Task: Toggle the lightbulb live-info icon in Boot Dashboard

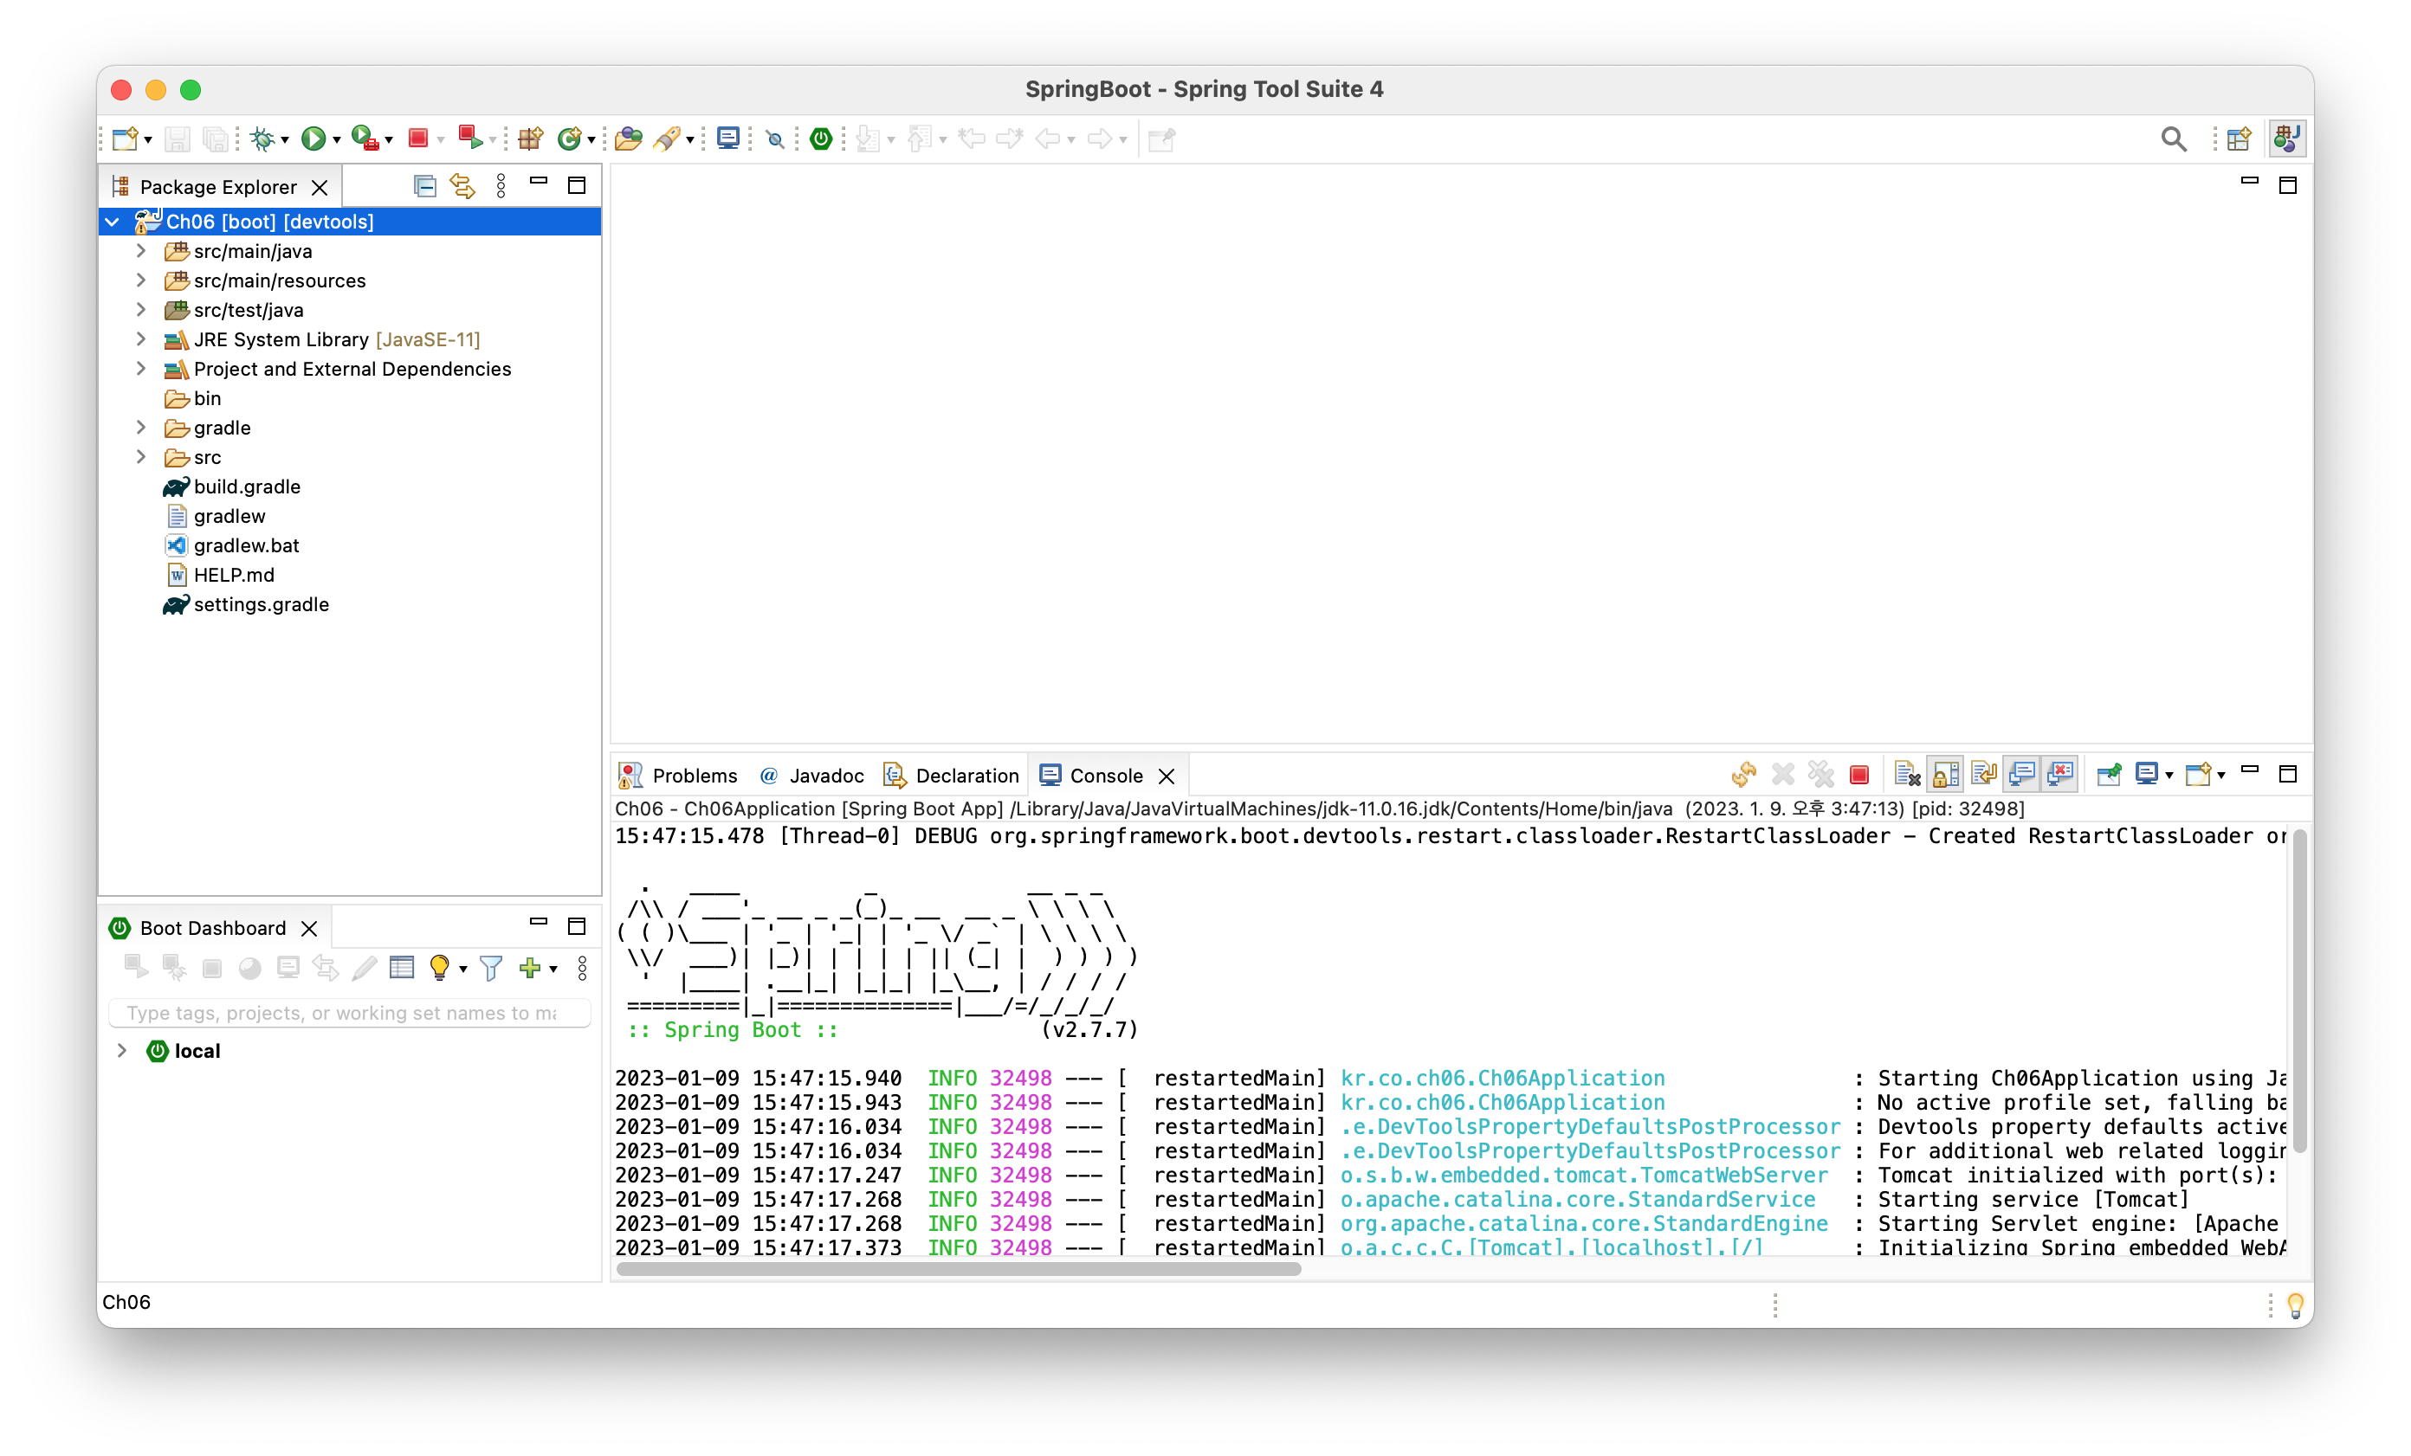Action: [x=439, y=967]
